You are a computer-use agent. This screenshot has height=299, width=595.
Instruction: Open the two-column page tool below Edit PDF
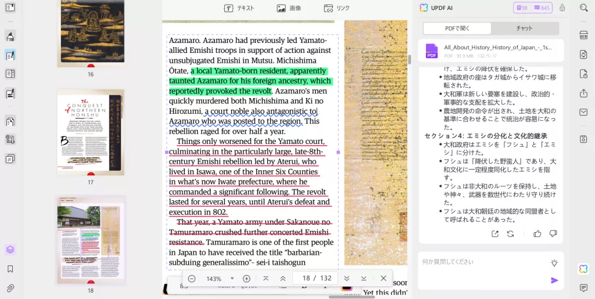pos(10,74)
